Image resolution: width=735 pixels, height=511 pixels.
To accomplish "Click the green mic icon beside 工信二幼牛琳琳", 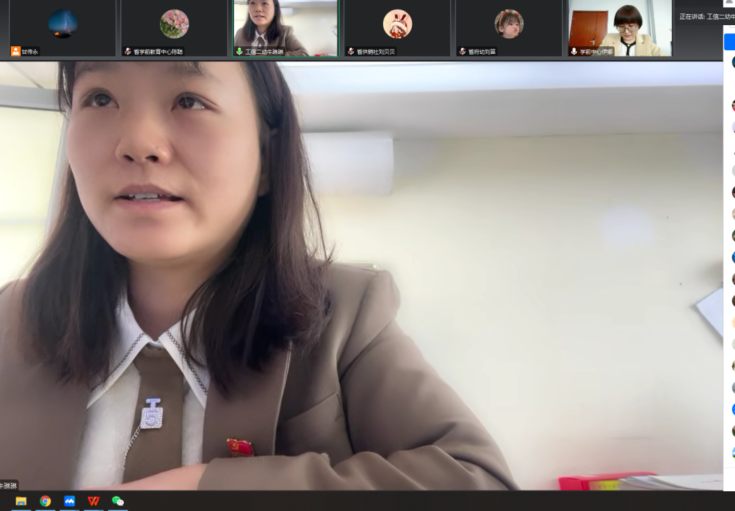I will pos(239,52).
